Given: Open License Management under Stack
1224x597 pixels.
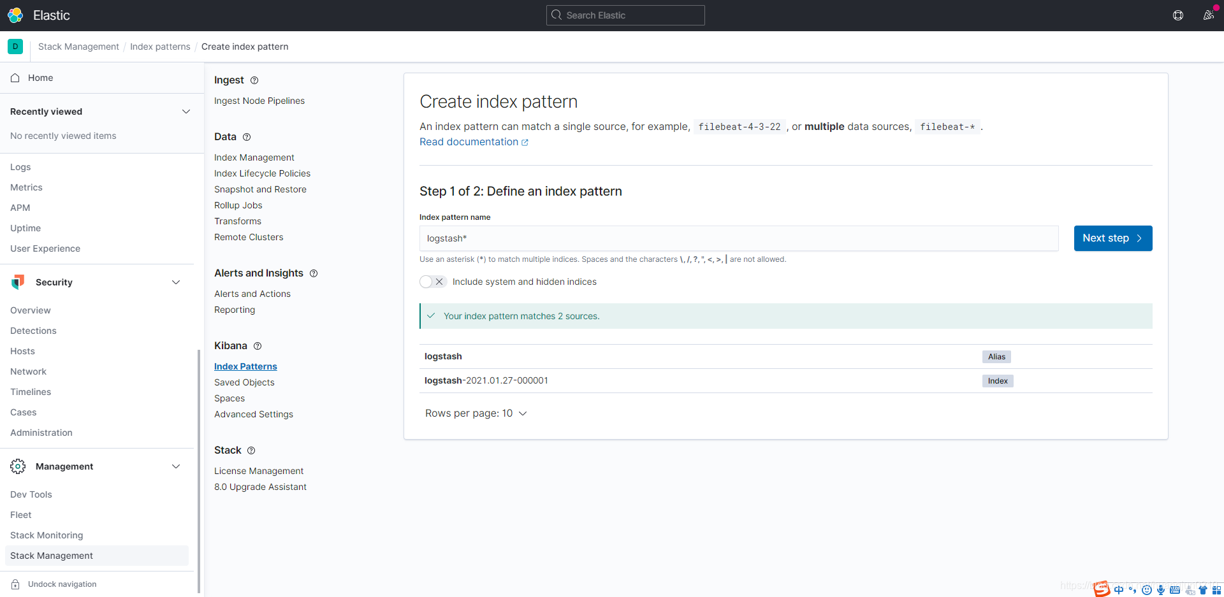Looking at the screenshot, I should click(x=259, y=471).
